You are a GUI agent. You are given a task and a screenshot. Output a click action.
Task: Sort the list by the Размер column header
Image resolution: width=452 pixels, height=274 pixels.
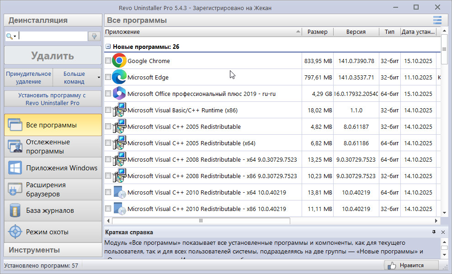coord(317,32)
